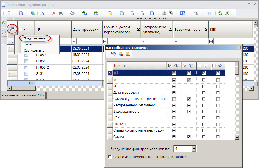Viewport: 259px width, 168px height.
Task: Click the green sigma sidebar icon
Action: pos(4,40)
